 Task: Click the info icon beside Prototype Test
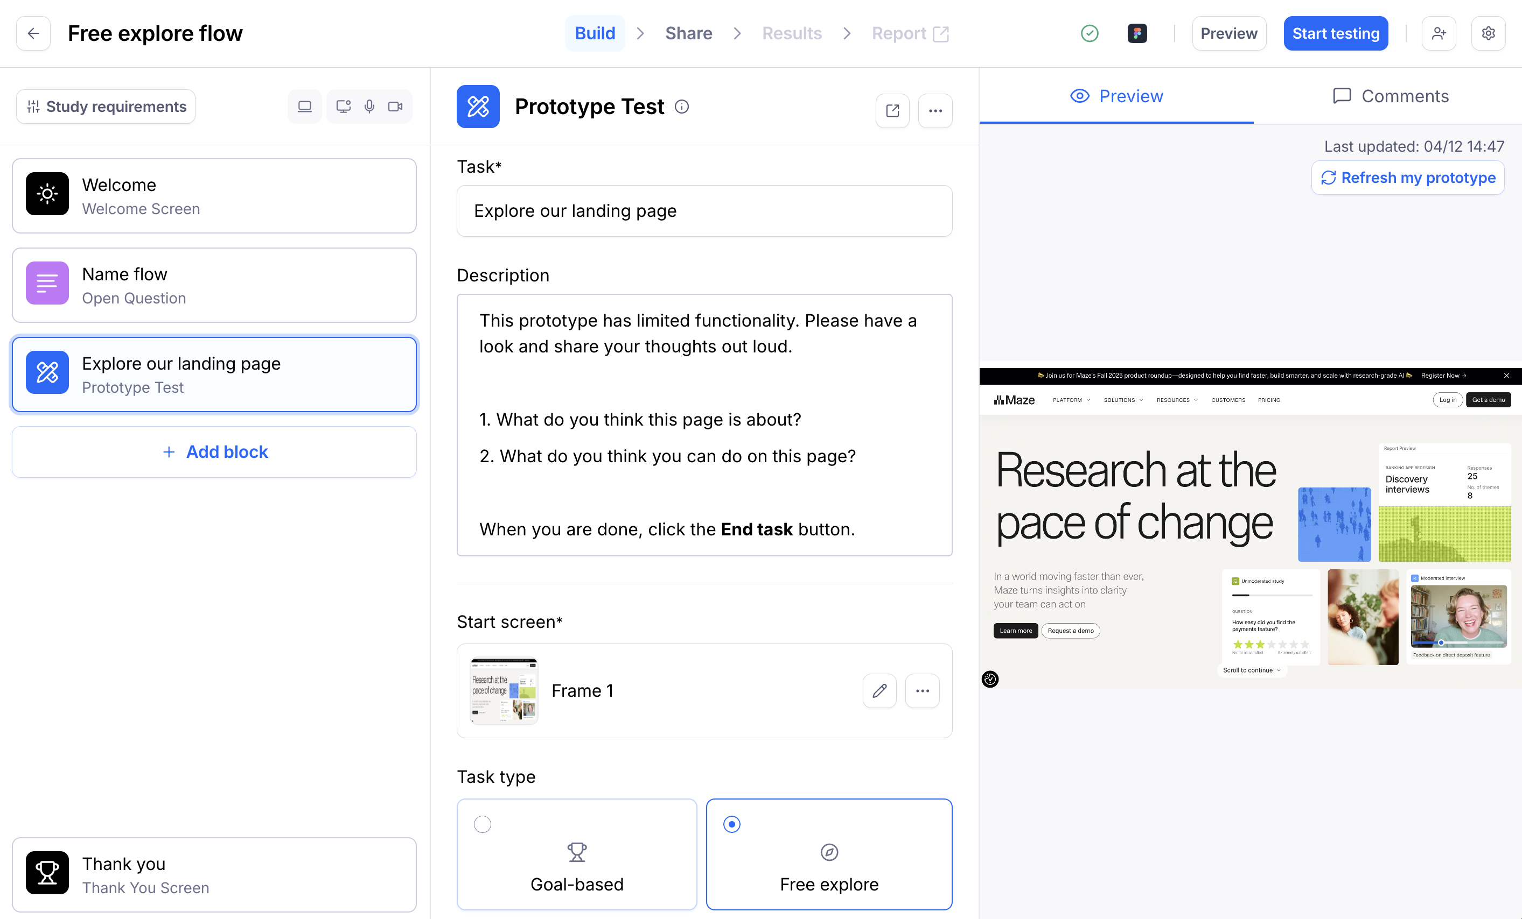tap(681, 107)
